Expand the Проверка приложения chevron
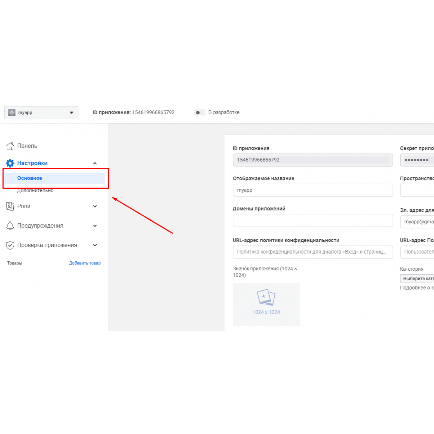The height and width of the screenshot is (434, 434). 95,245
